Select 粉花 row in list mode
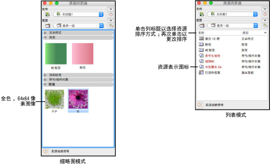Screen dimensions: 270x164 click(x=232, y=45)
